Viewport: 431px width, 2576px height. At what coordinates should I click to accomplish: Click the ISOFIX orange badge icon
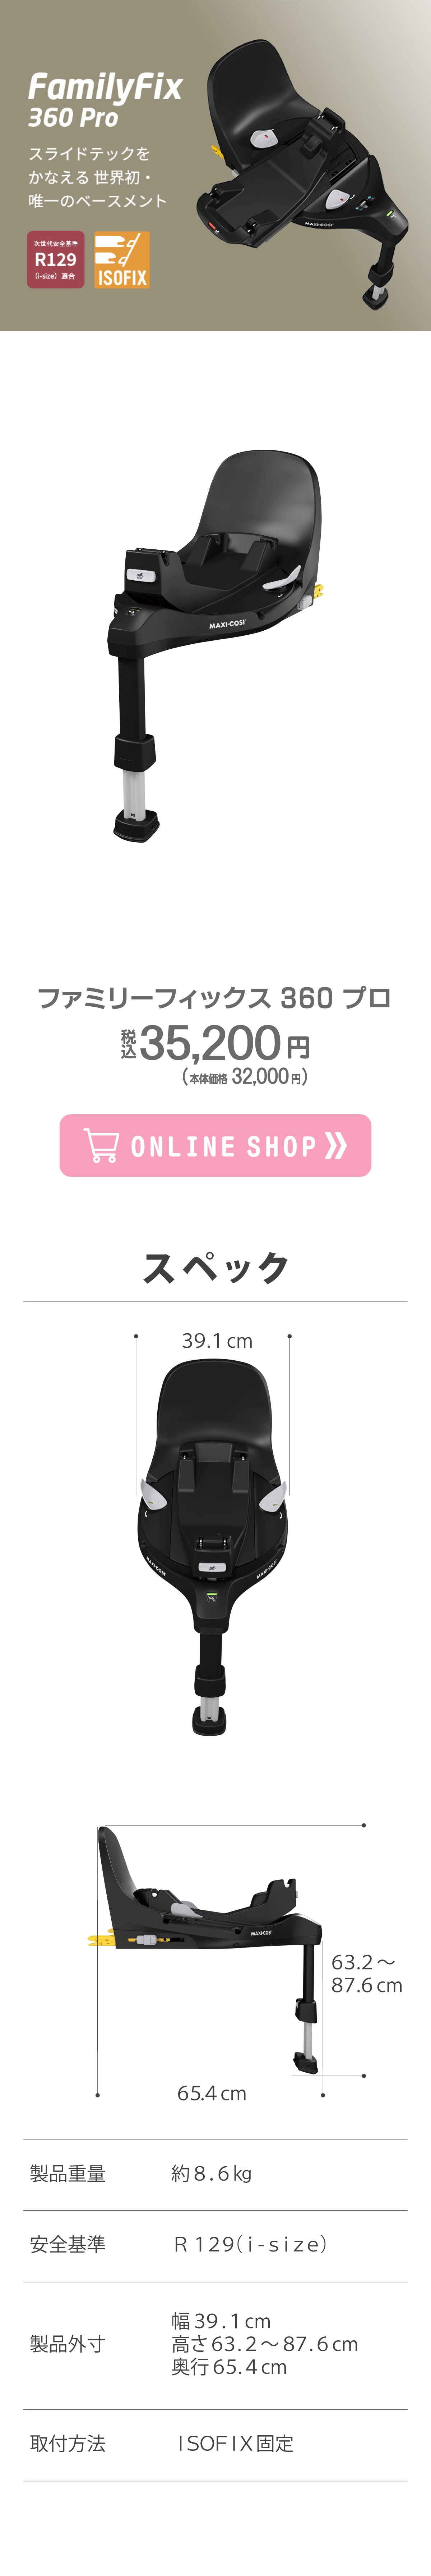pyautogui.click(x=122, y=260)
